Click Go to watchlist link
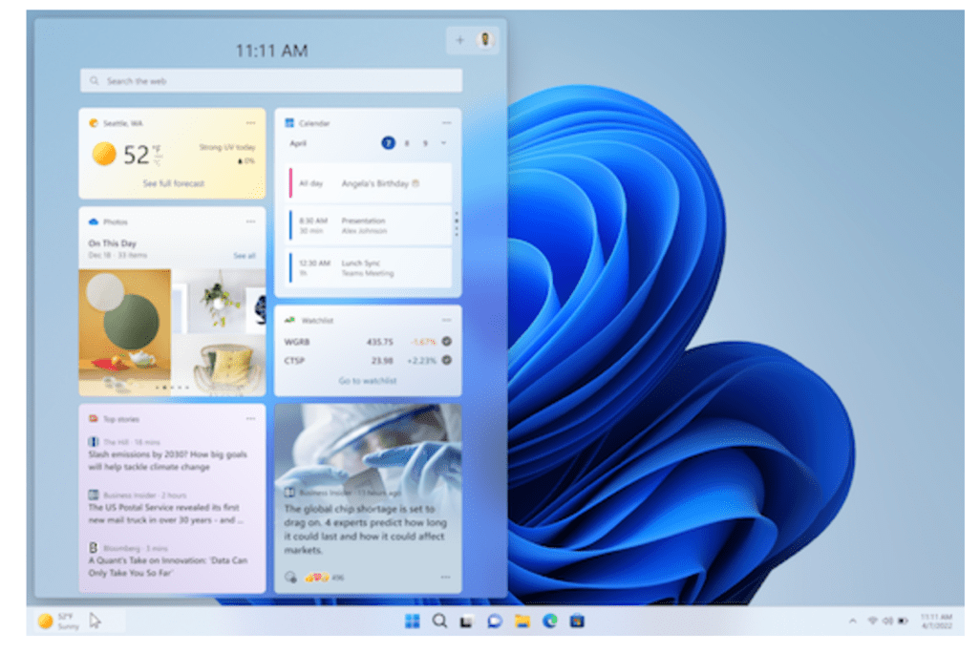 coord(368,381)
